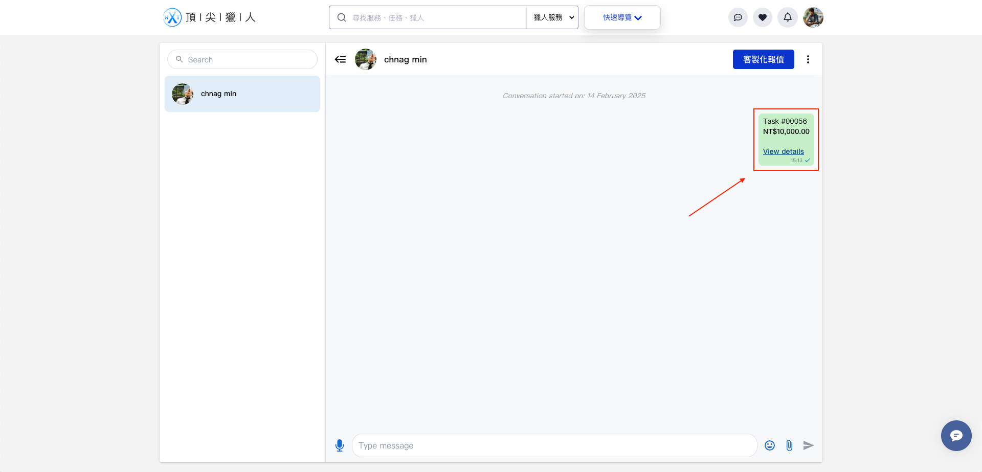Select the chnag min conversation in sidebar
Viewport: 982px width, 472px height.
click(242, 94)
